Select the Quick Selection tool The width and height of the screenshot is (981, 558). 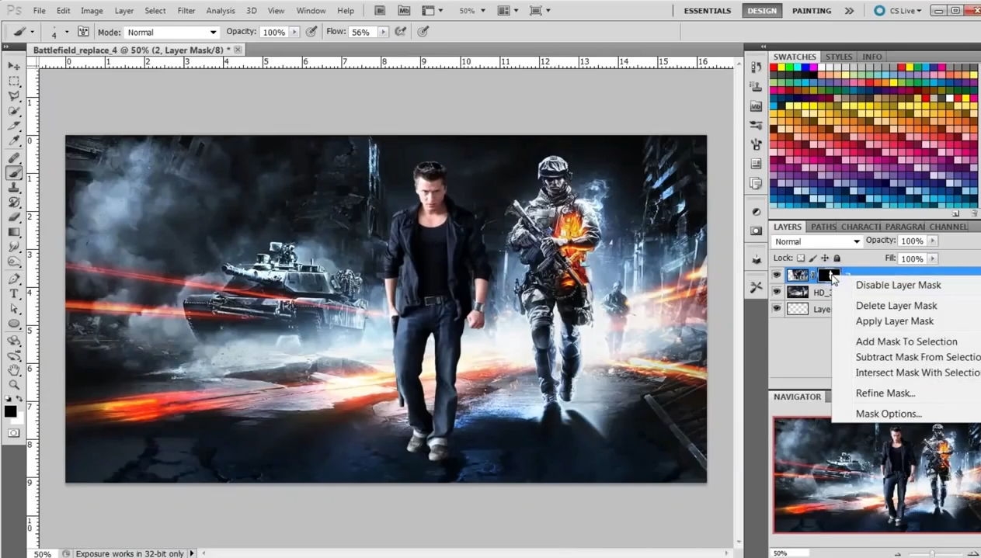click(14, 111)
